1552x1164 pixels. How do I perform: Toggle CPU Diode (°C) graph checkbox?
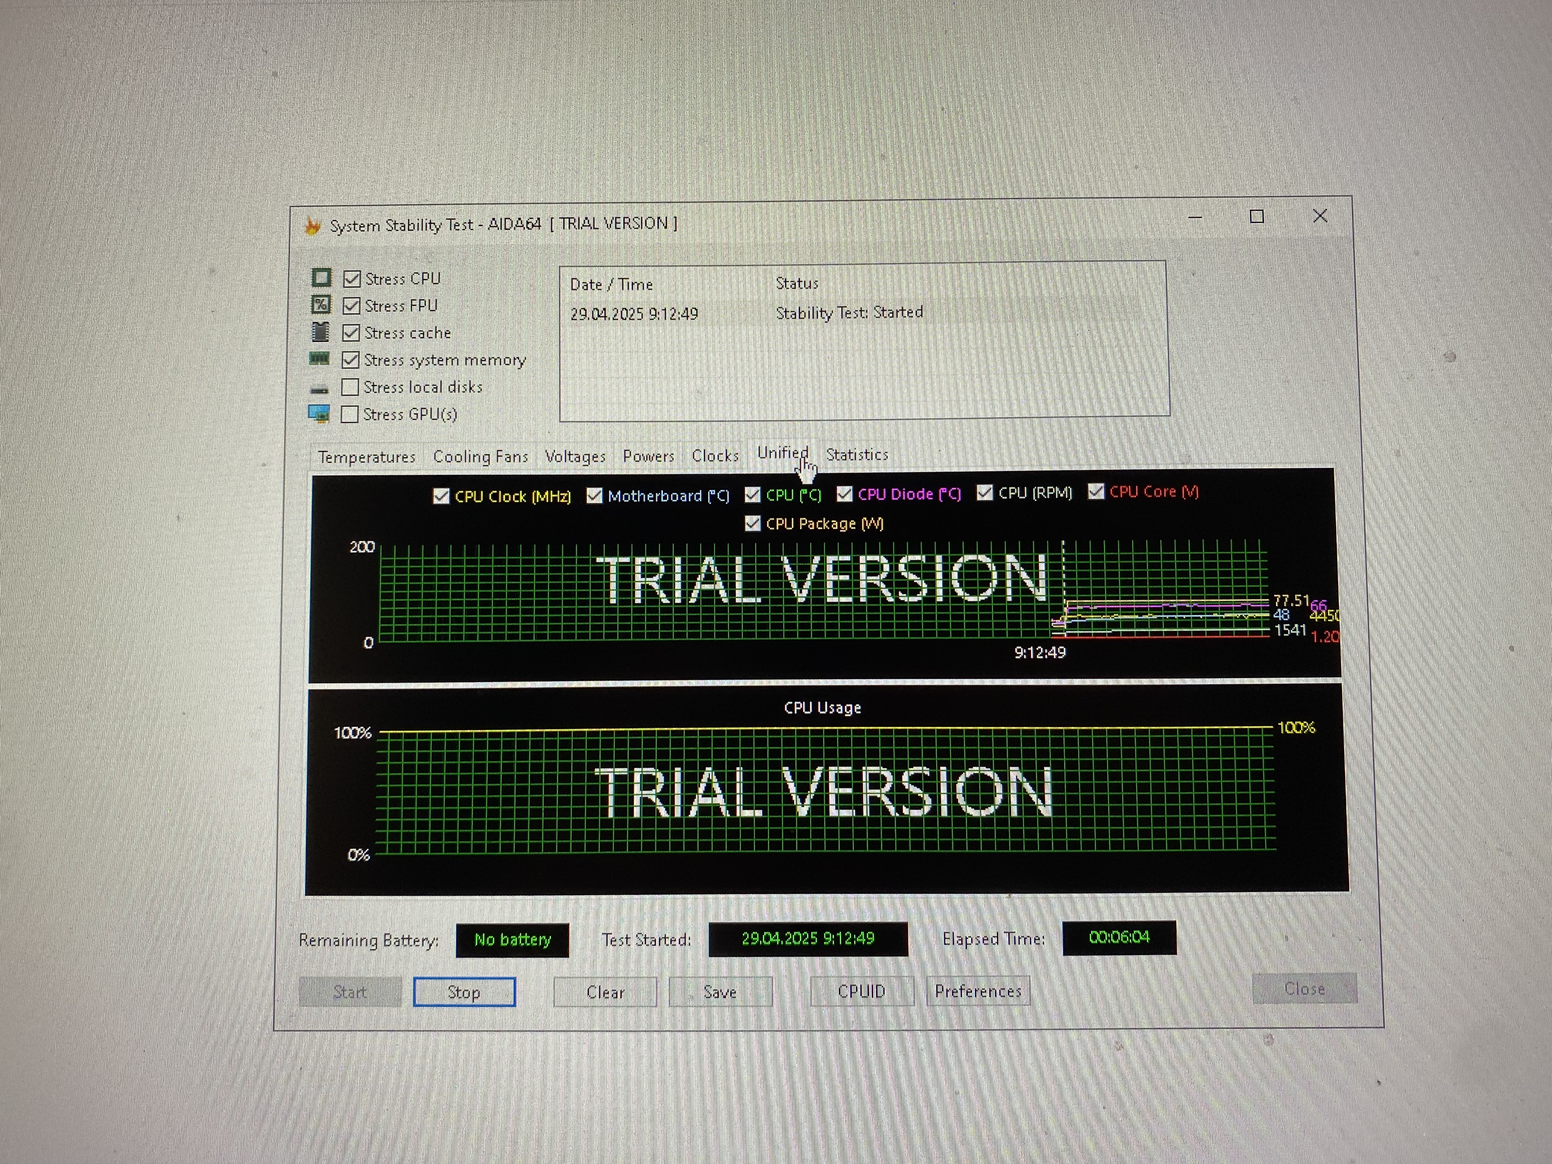point(844,494)
